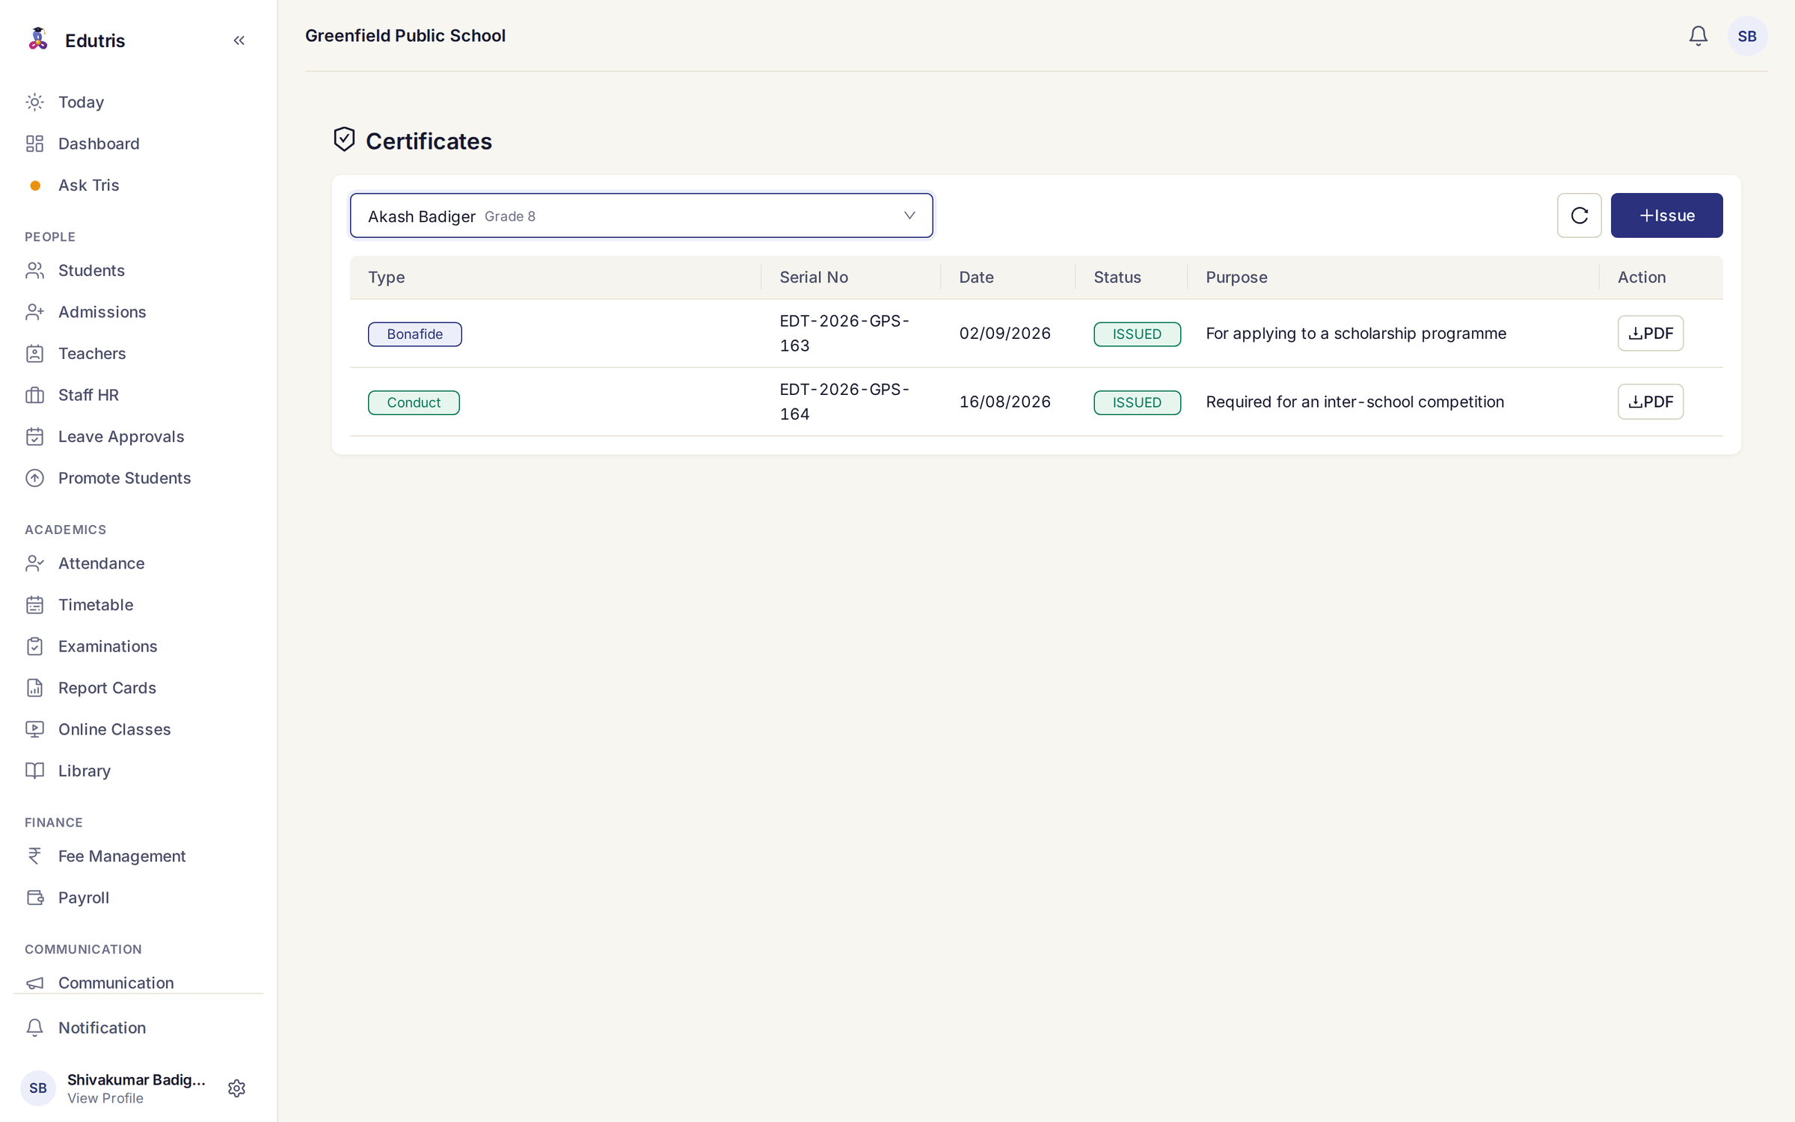
Task: Click the Payroll wallet icon
Action: 34,898
